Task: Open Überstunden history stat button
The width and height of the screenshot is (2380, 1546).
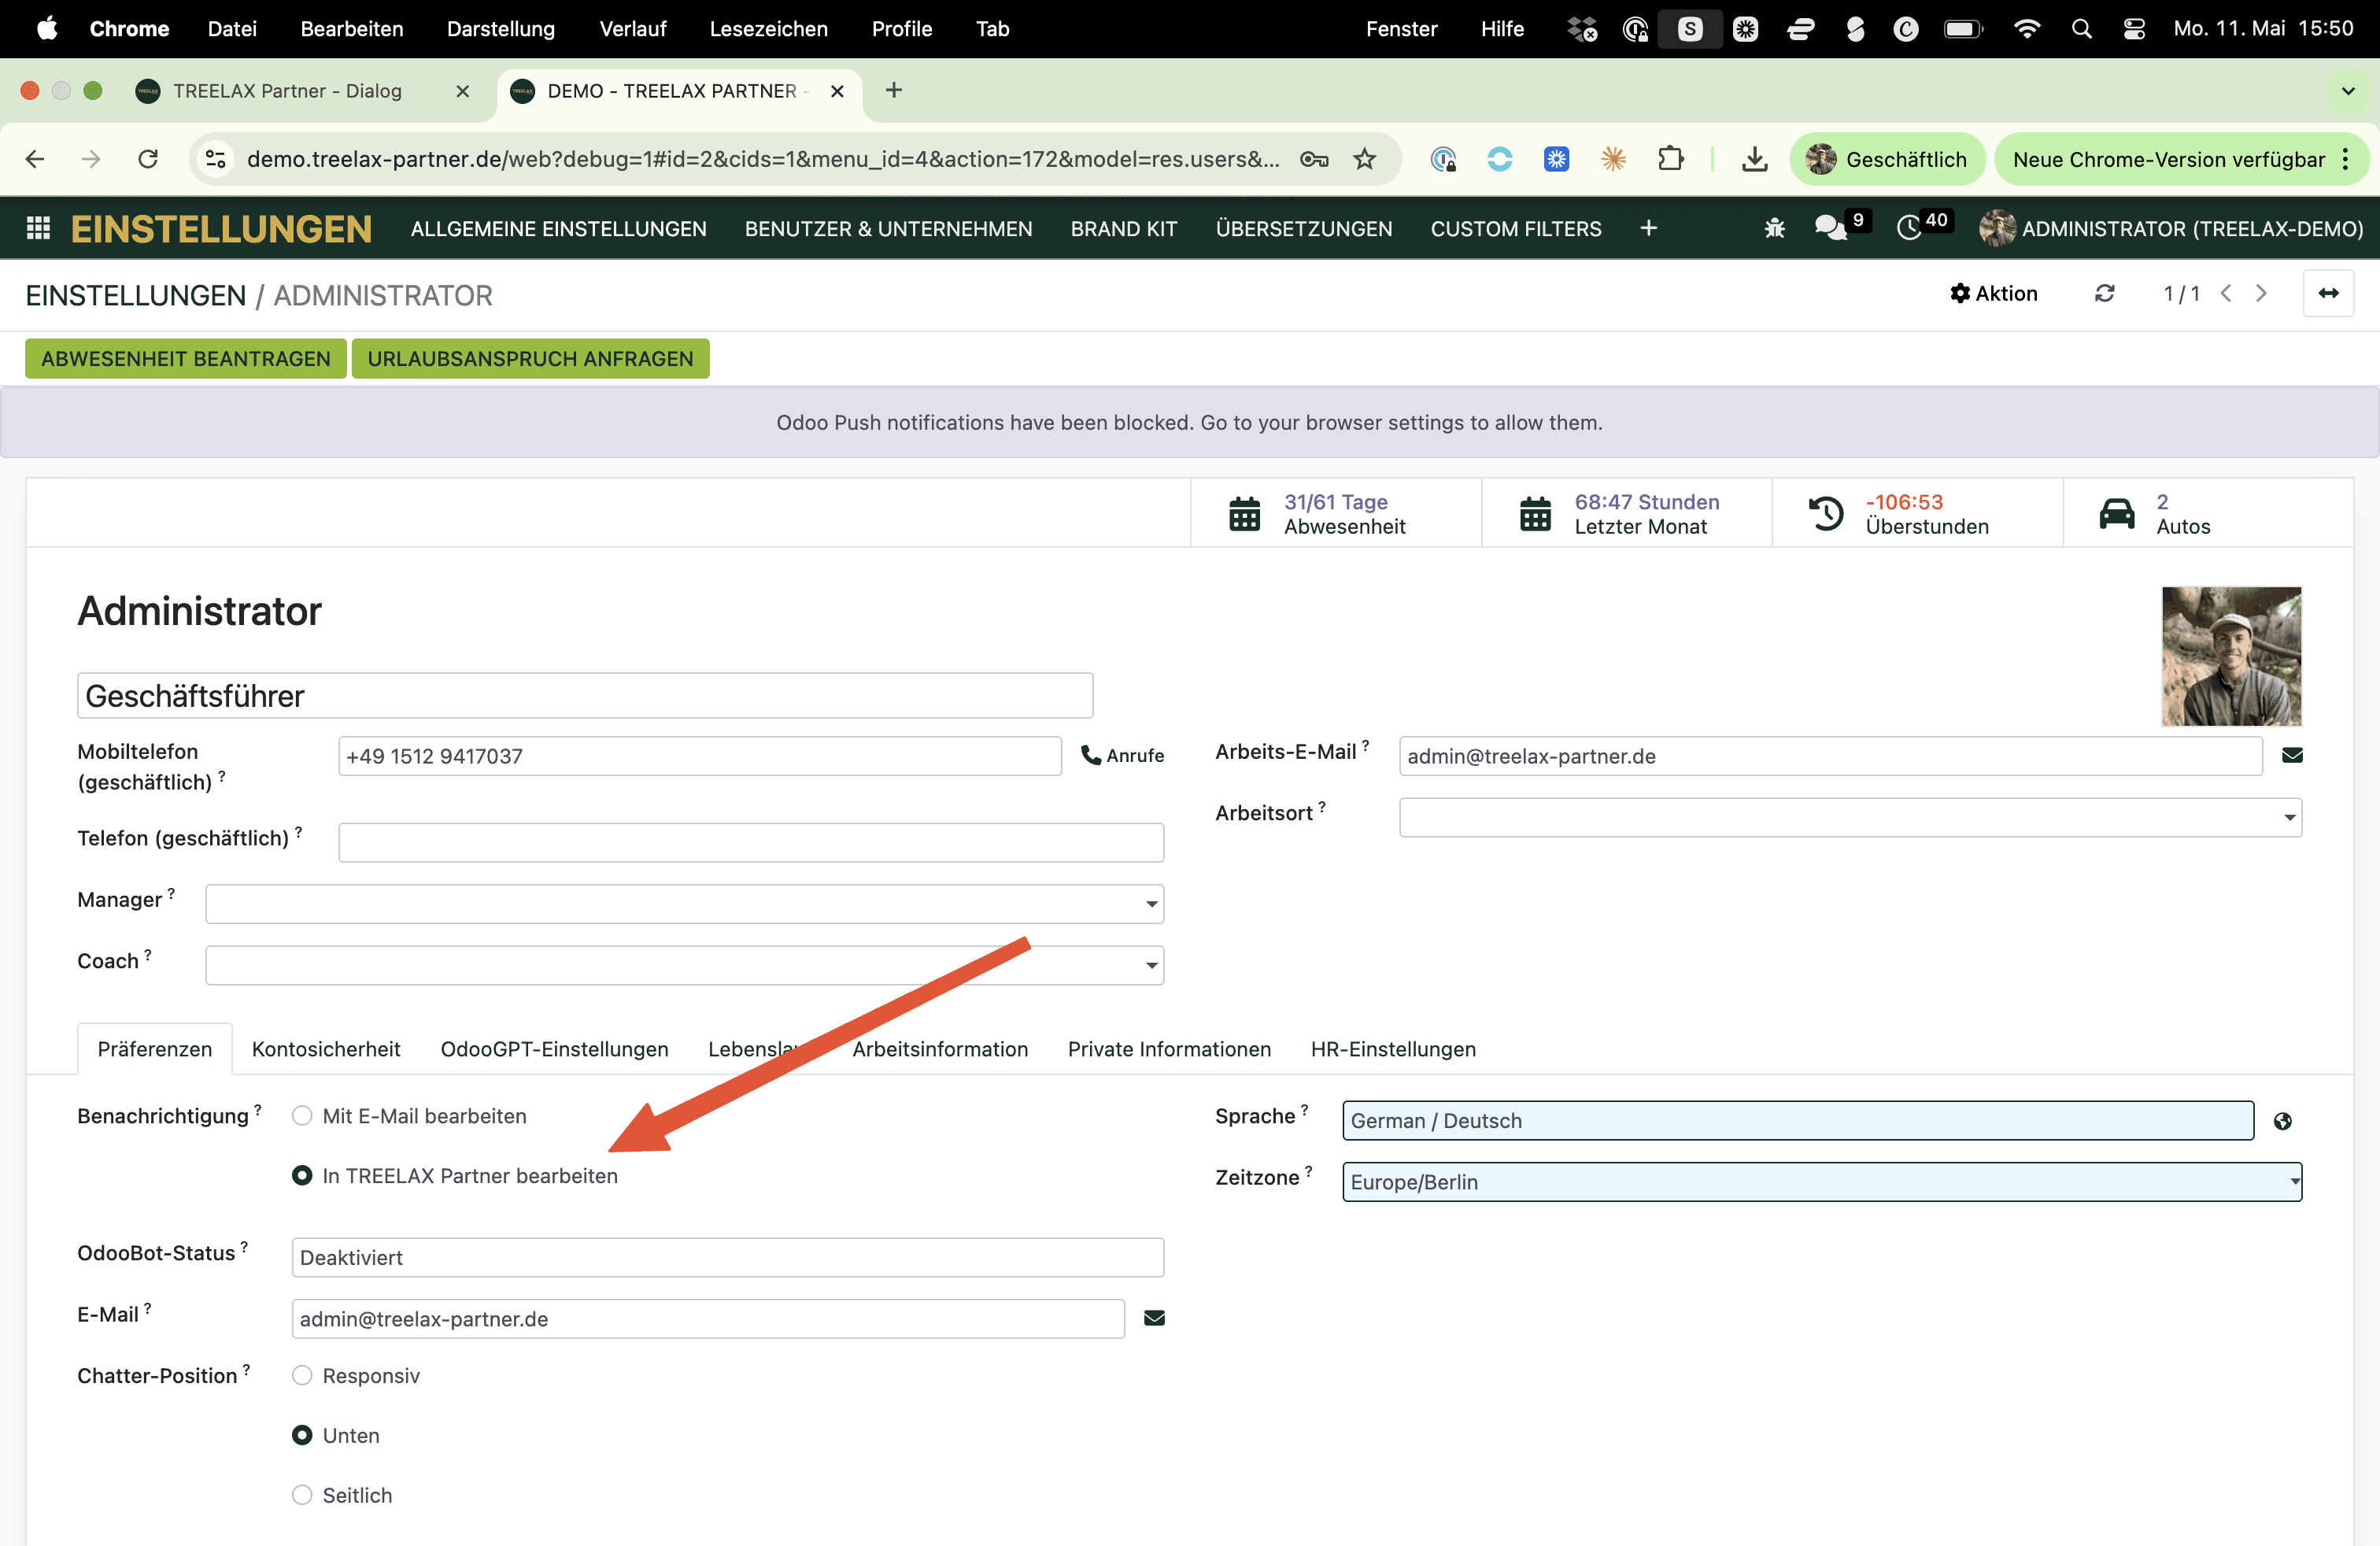Action: tap(1918, 513)
